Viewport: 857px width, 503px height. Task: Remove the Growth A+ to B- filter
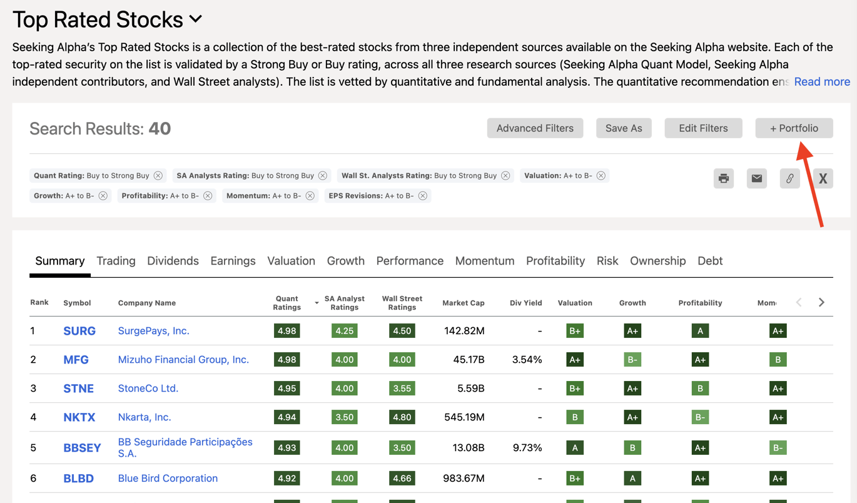(x=103, y=195)
